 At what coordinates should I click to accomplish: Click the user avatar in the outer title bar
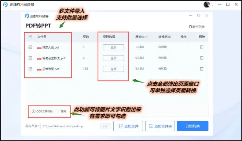click(x=207, y=4)
